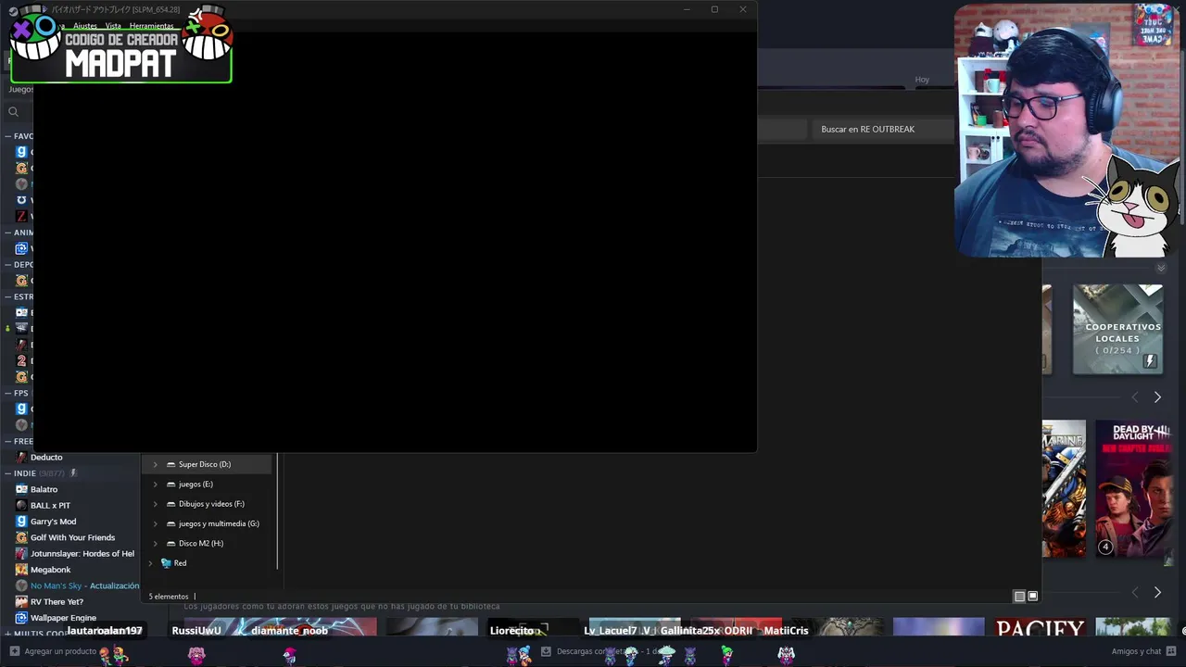Select Super Disco (D:) drive
The width and height of the screenshot is (1186, 667).
205,464
